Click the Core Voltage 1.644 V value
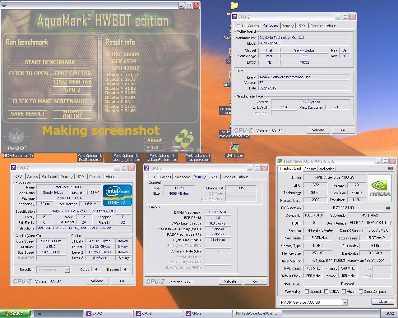398x318 pixels. pyautogui.click(x=90, y=204)
